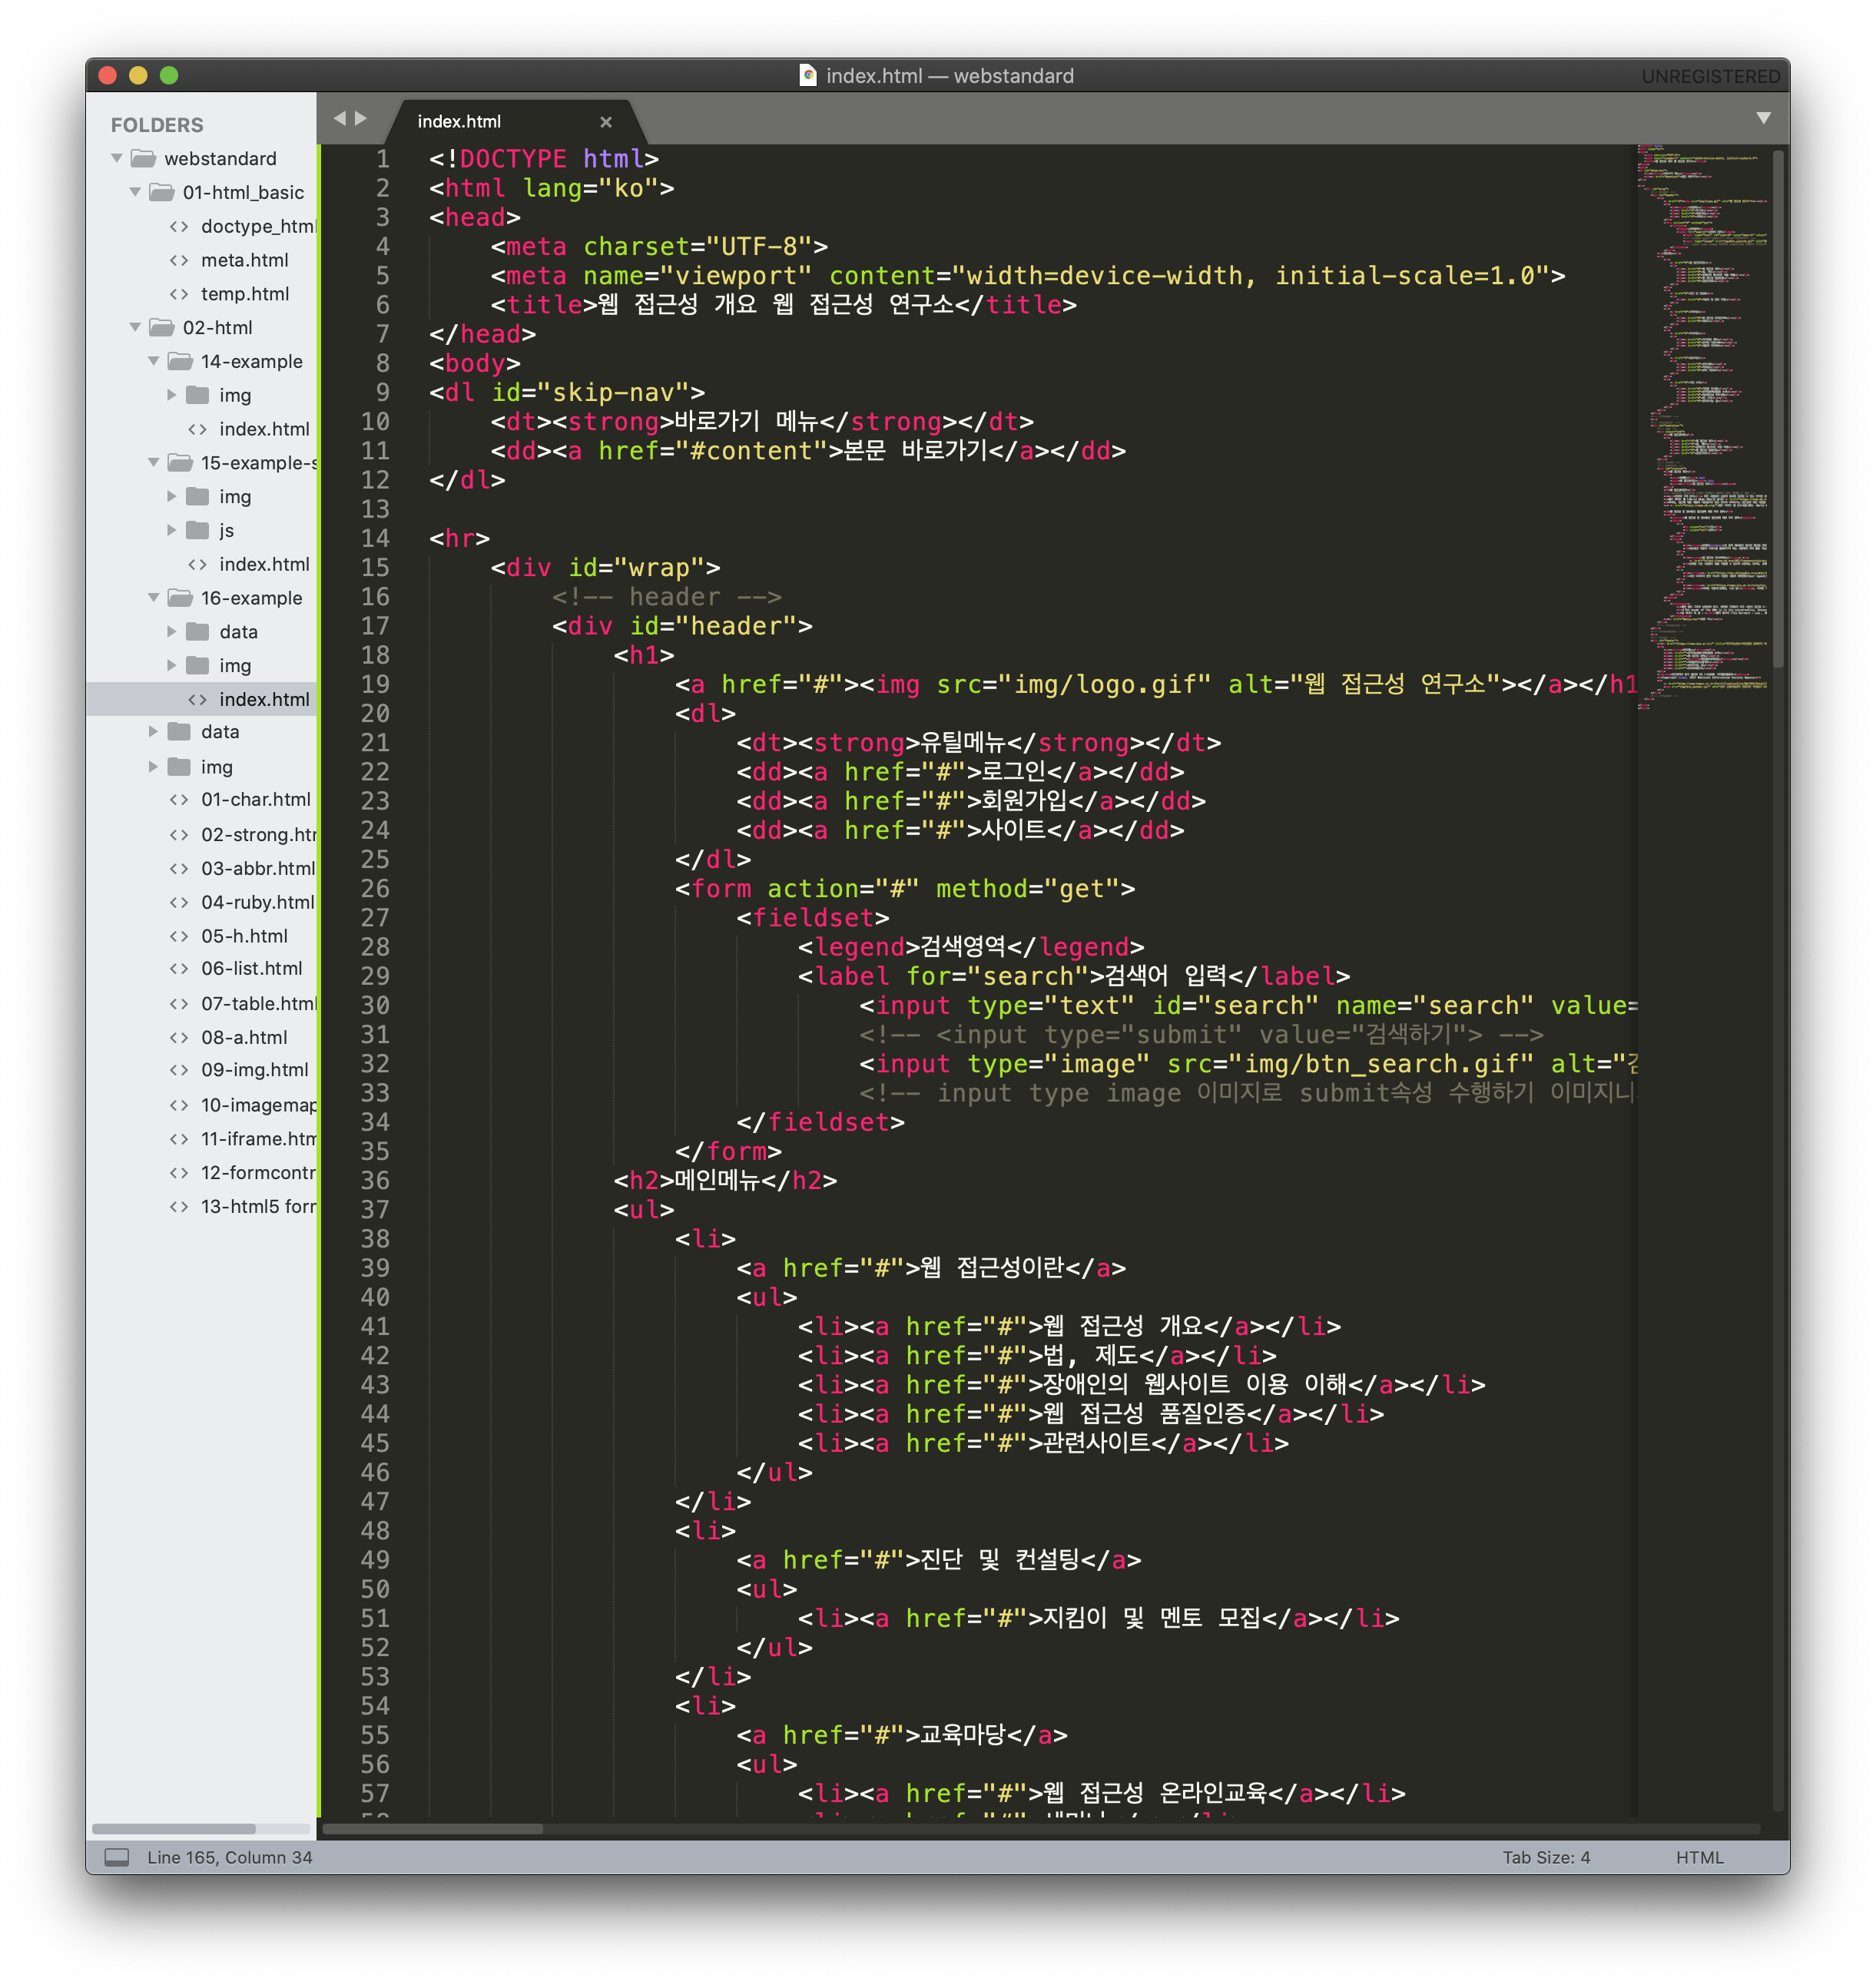This screenshot has height=1988, width=1876.
Task: Collapse the 14-example folder
Action: (153, 361)
